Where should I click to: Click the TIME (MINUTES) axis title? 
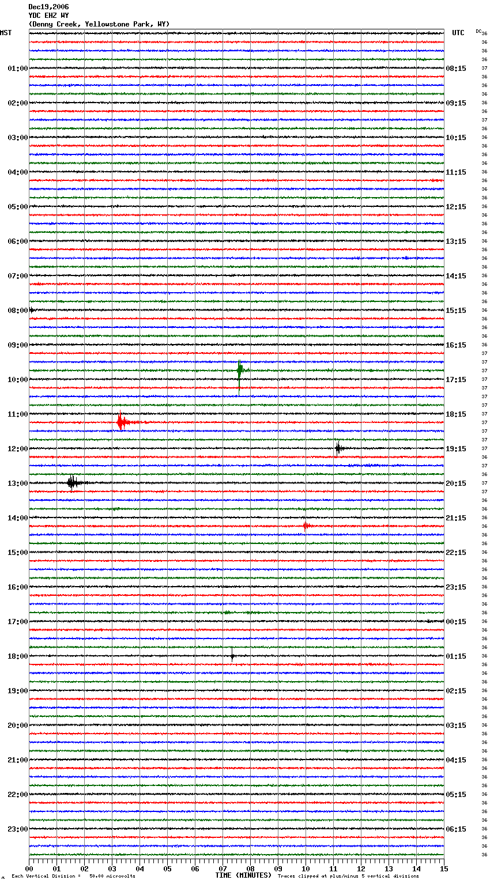(243, 875)
